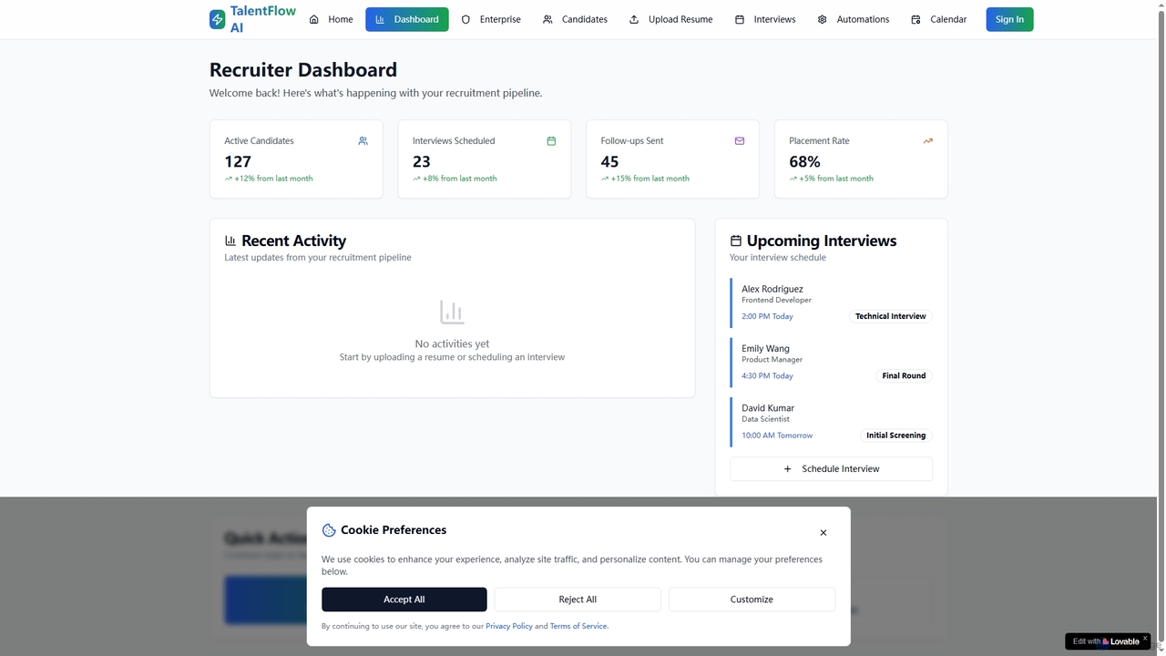
Task: Click the Placement Rate value 68%
Action: (805, 161)
